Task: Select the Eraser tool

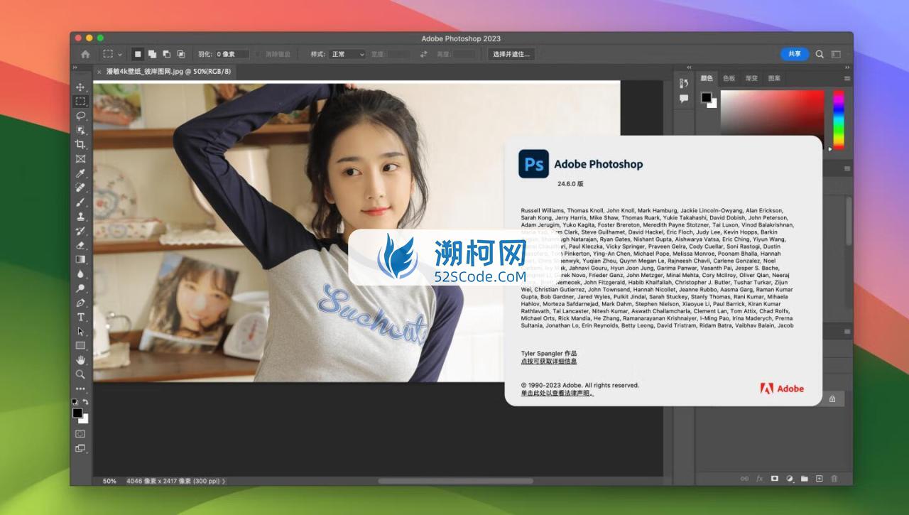Action: pyautogui.click(x=80, y=245)
